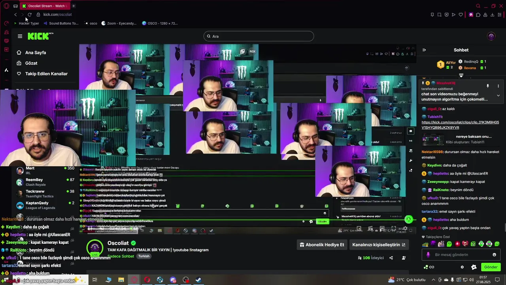The height and width of the screenshot is (285, 506).
Task: Open Kanalınızı kişiselleştirin link
Action: 379,245
